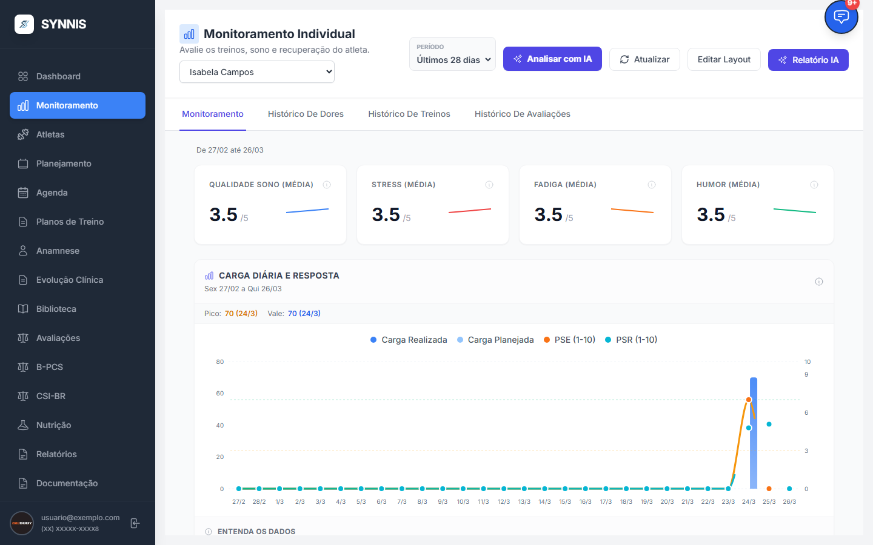Click the Anamnese person icon
873x545 pixels.
23,251
